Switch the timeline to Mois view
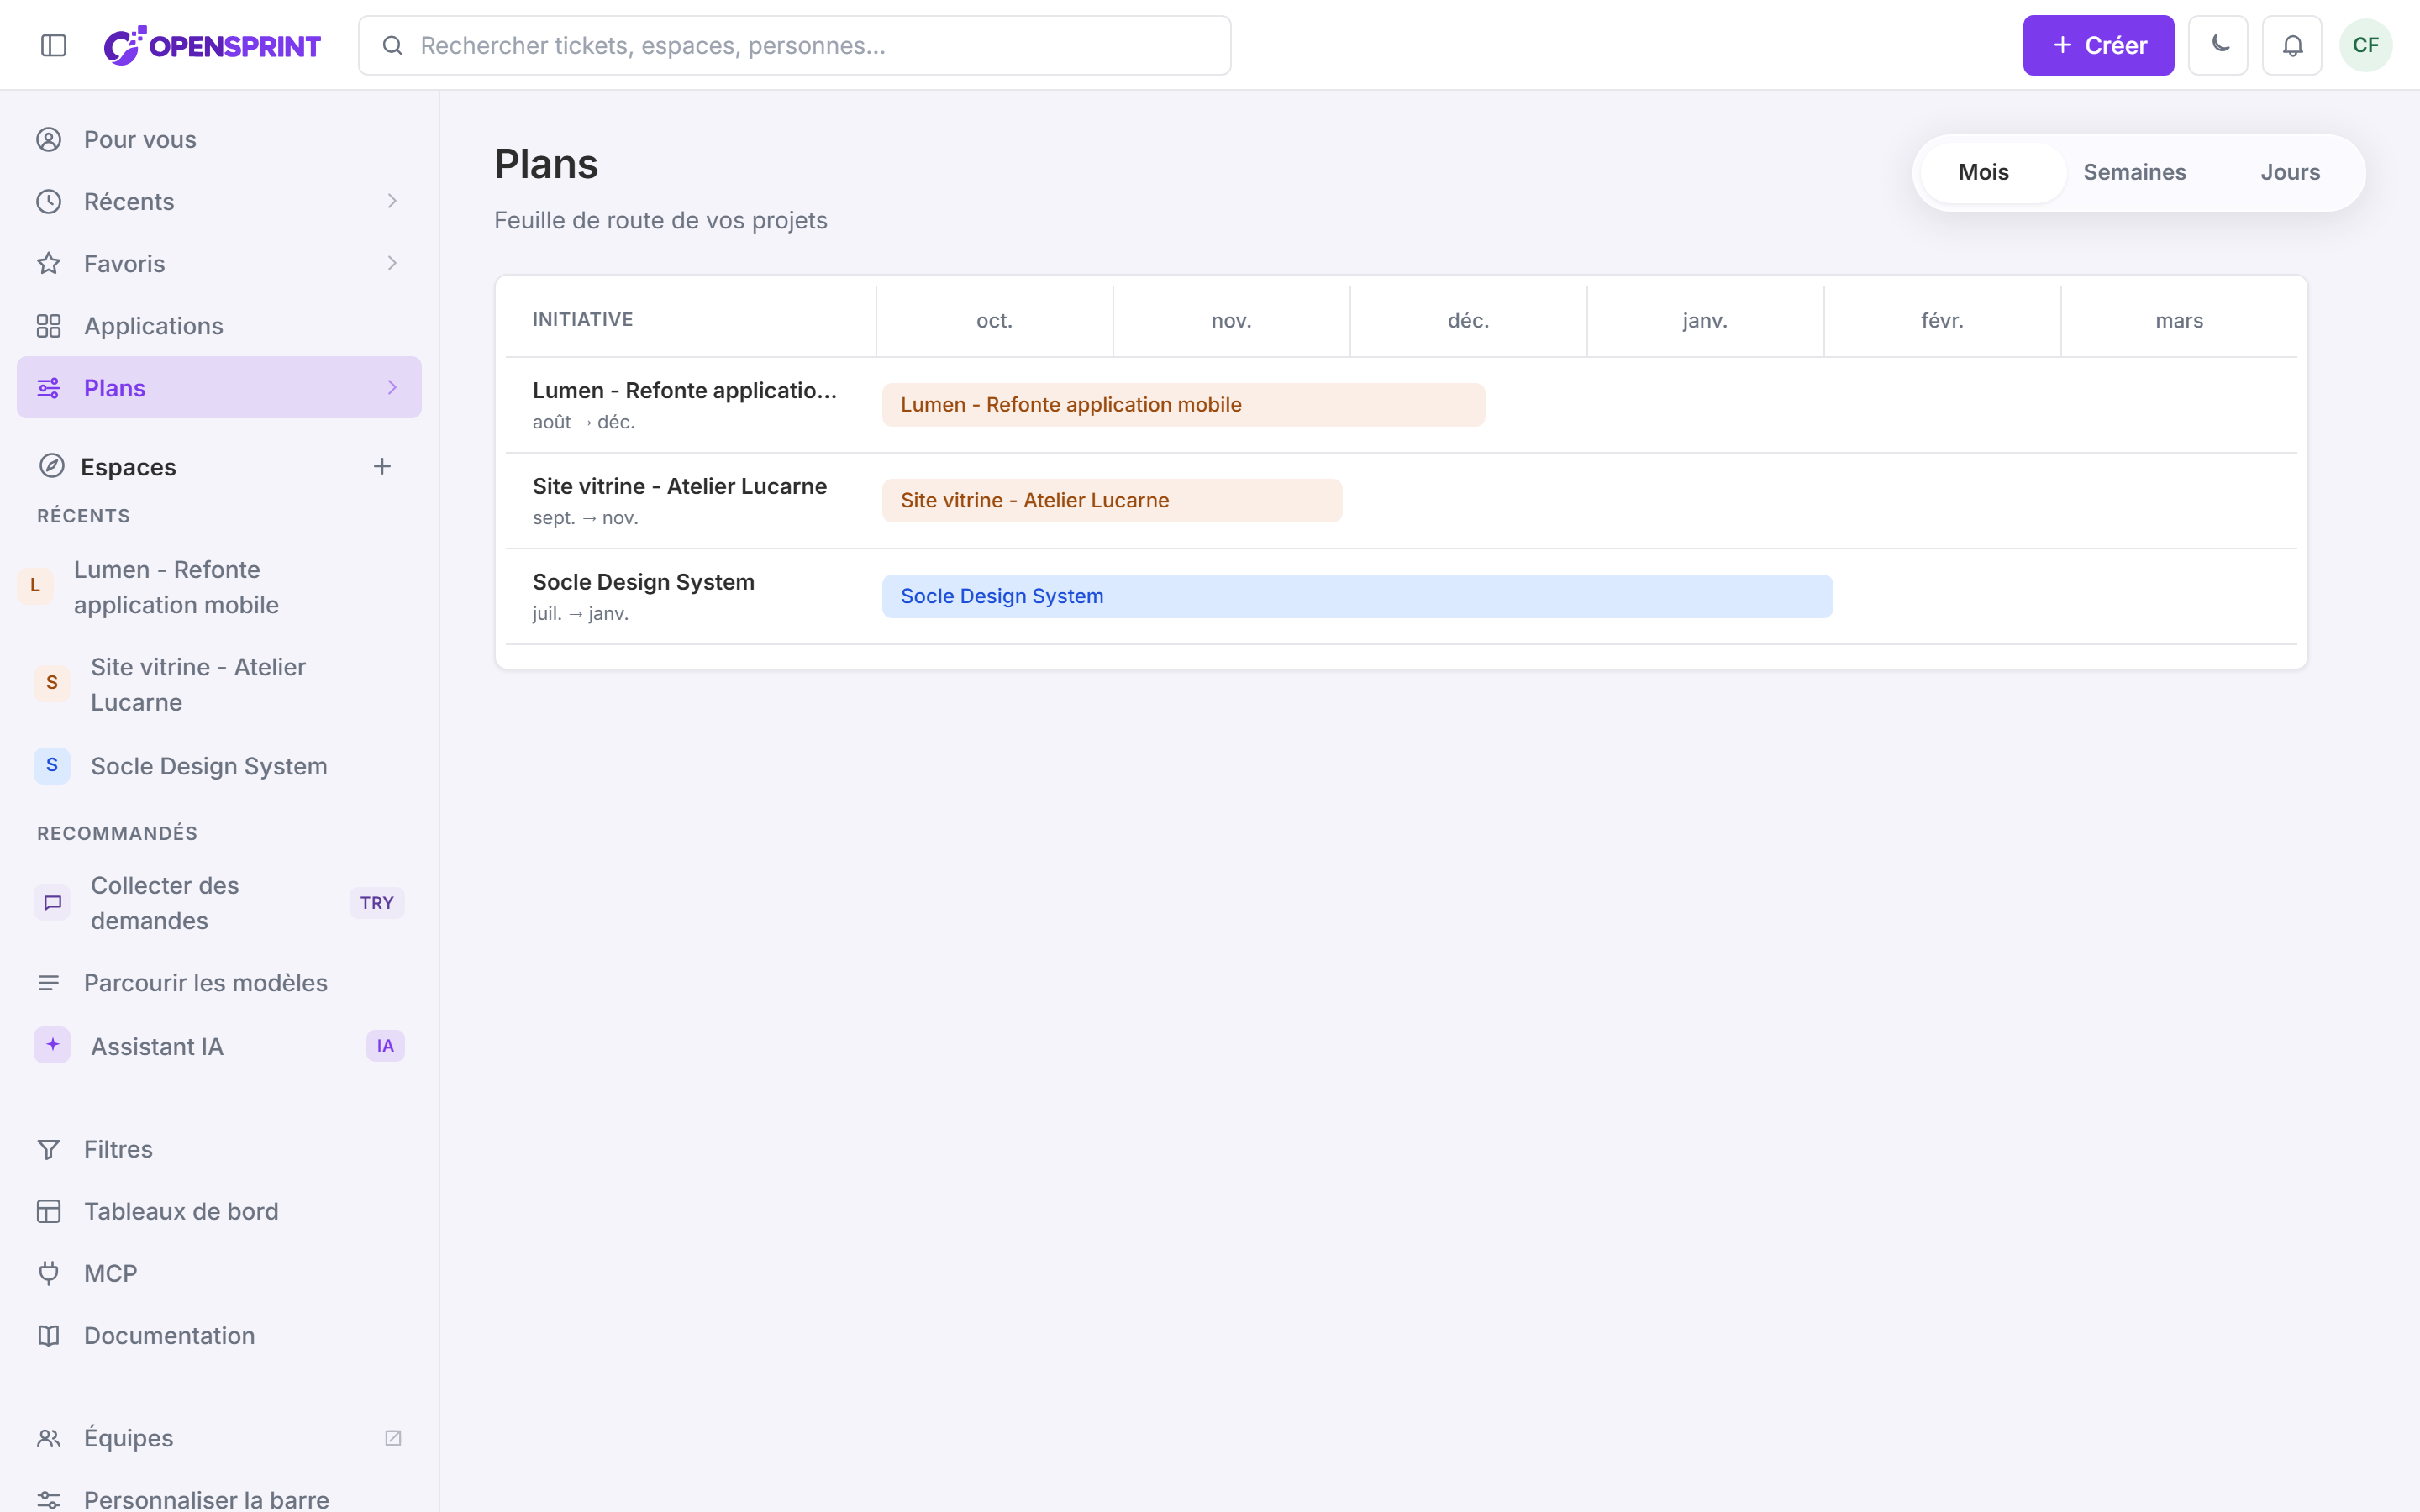Screen dimensions: 2420x1512 tap(1992, 172)
